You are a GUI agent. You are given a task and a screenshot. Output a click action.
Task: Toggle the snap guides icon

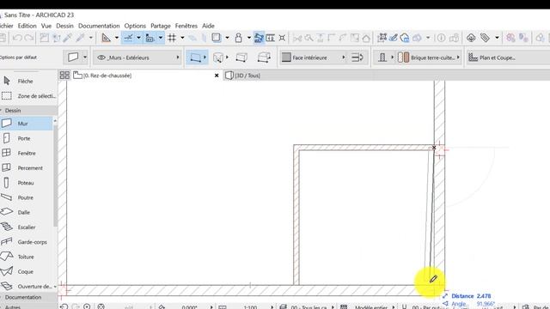[x=128, y=38]
